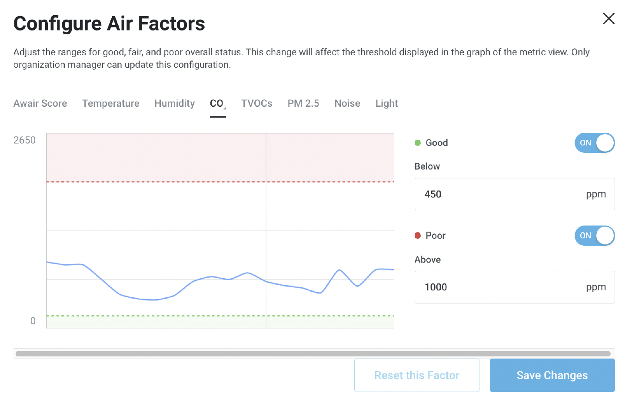Viewport: 632px width, 402px height.
Task: Switch to the Temperature tab
Action: coord(110,103)
